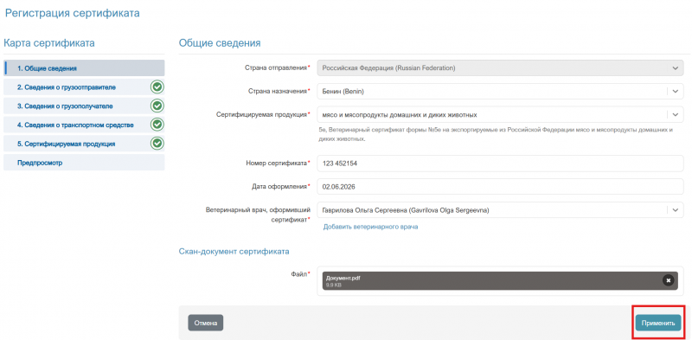
Task: Click the Общие сведения section heading
Action: (220, 43)
